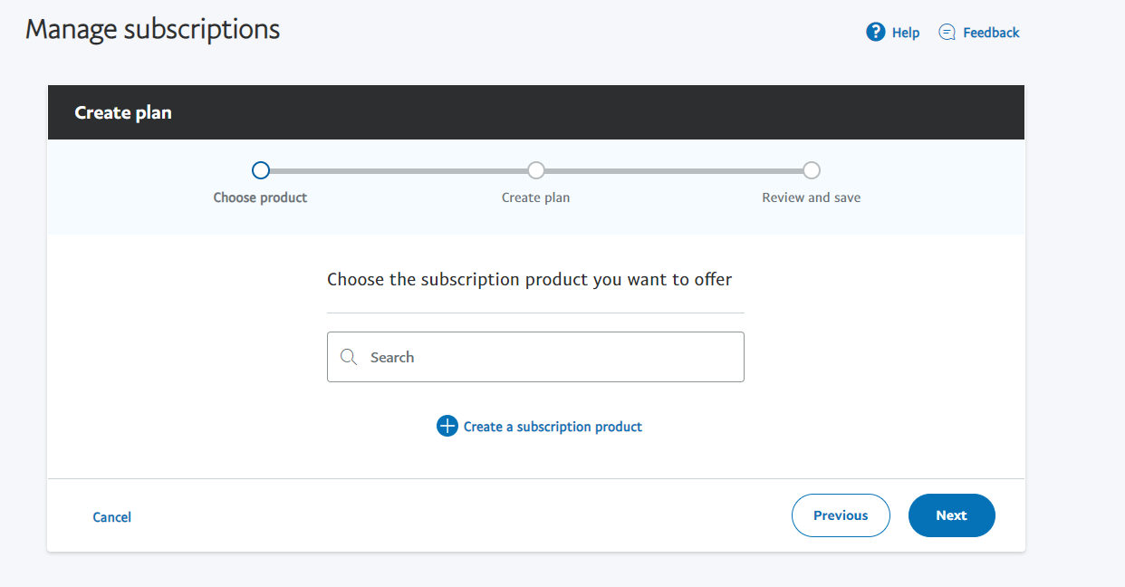Open the Feedback link text
The height and width of the screenshot is (587, 1125).
[991, 33]
